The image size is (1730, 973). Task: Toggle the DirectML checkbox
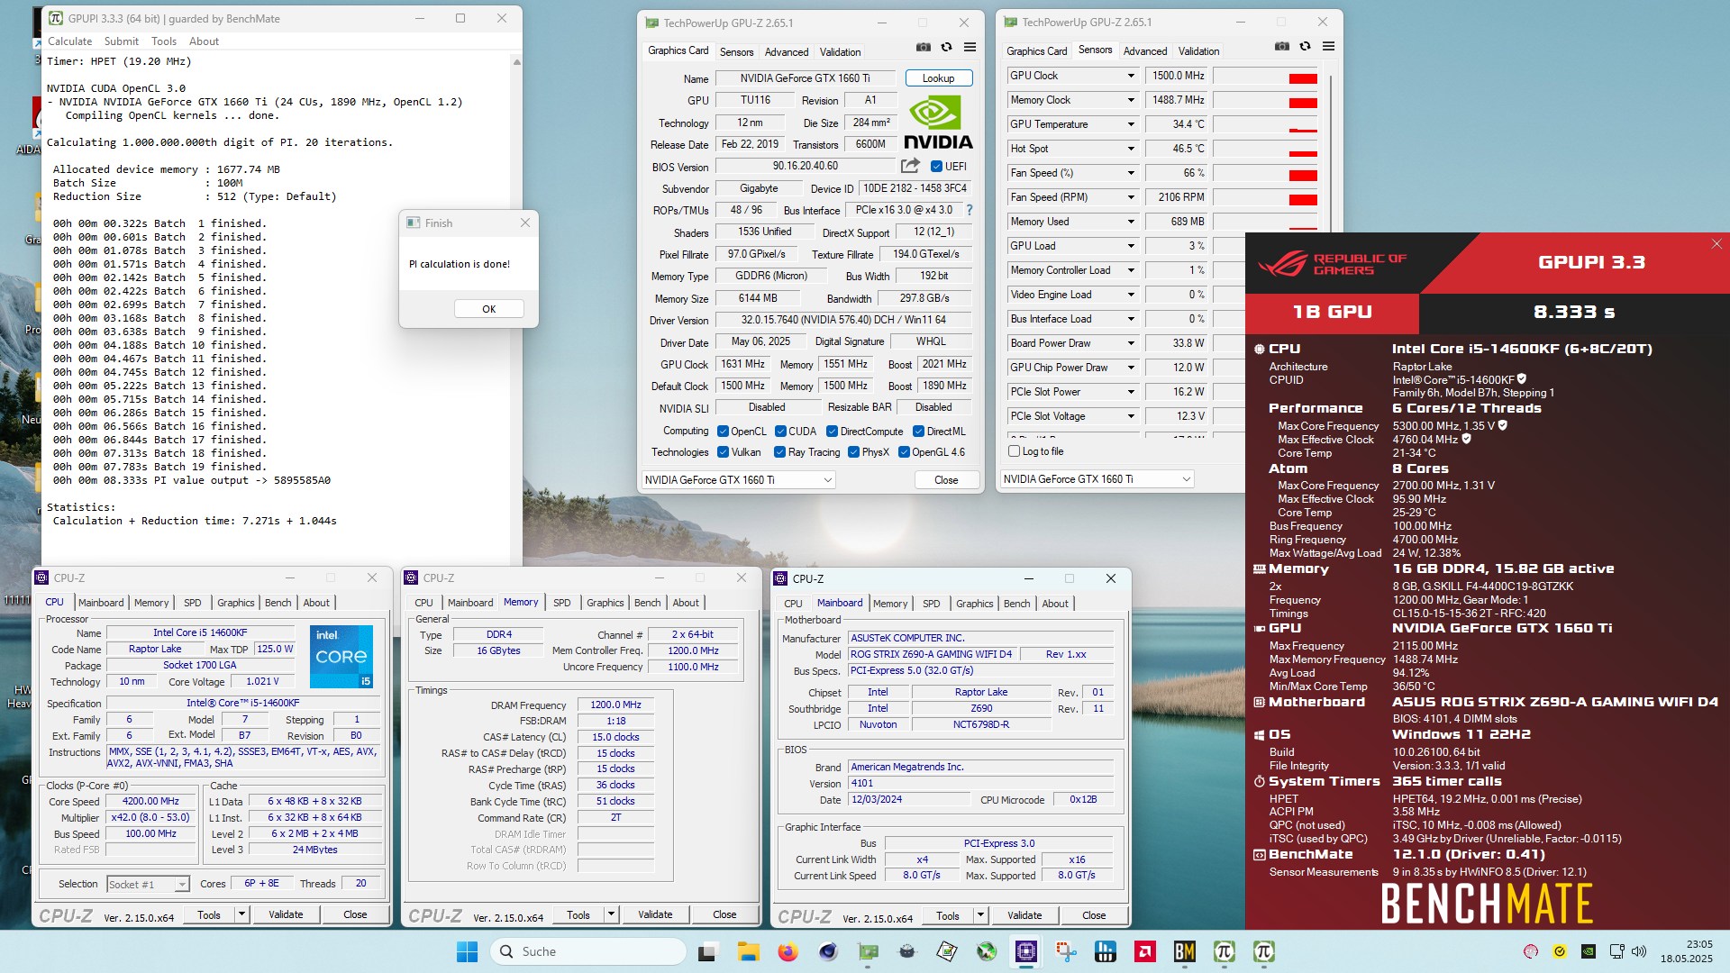pos(918,432)
